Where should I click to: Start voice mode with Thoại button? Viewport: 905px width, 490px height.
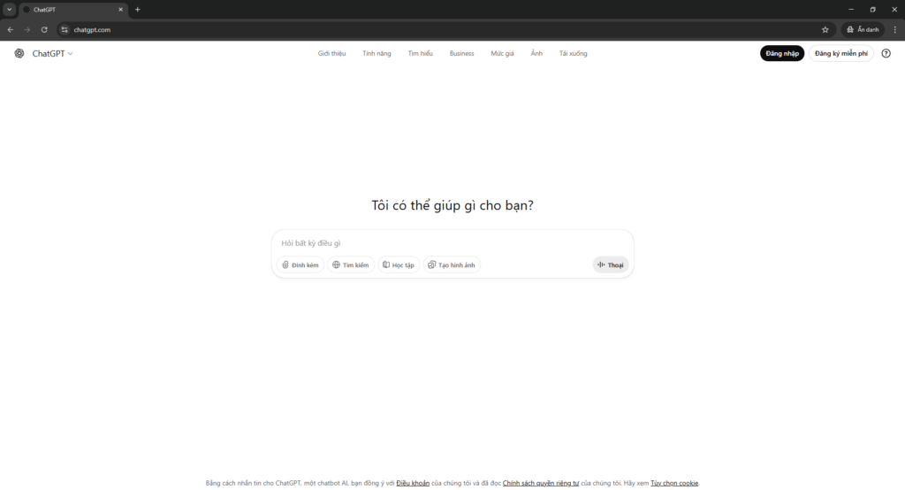611,264
